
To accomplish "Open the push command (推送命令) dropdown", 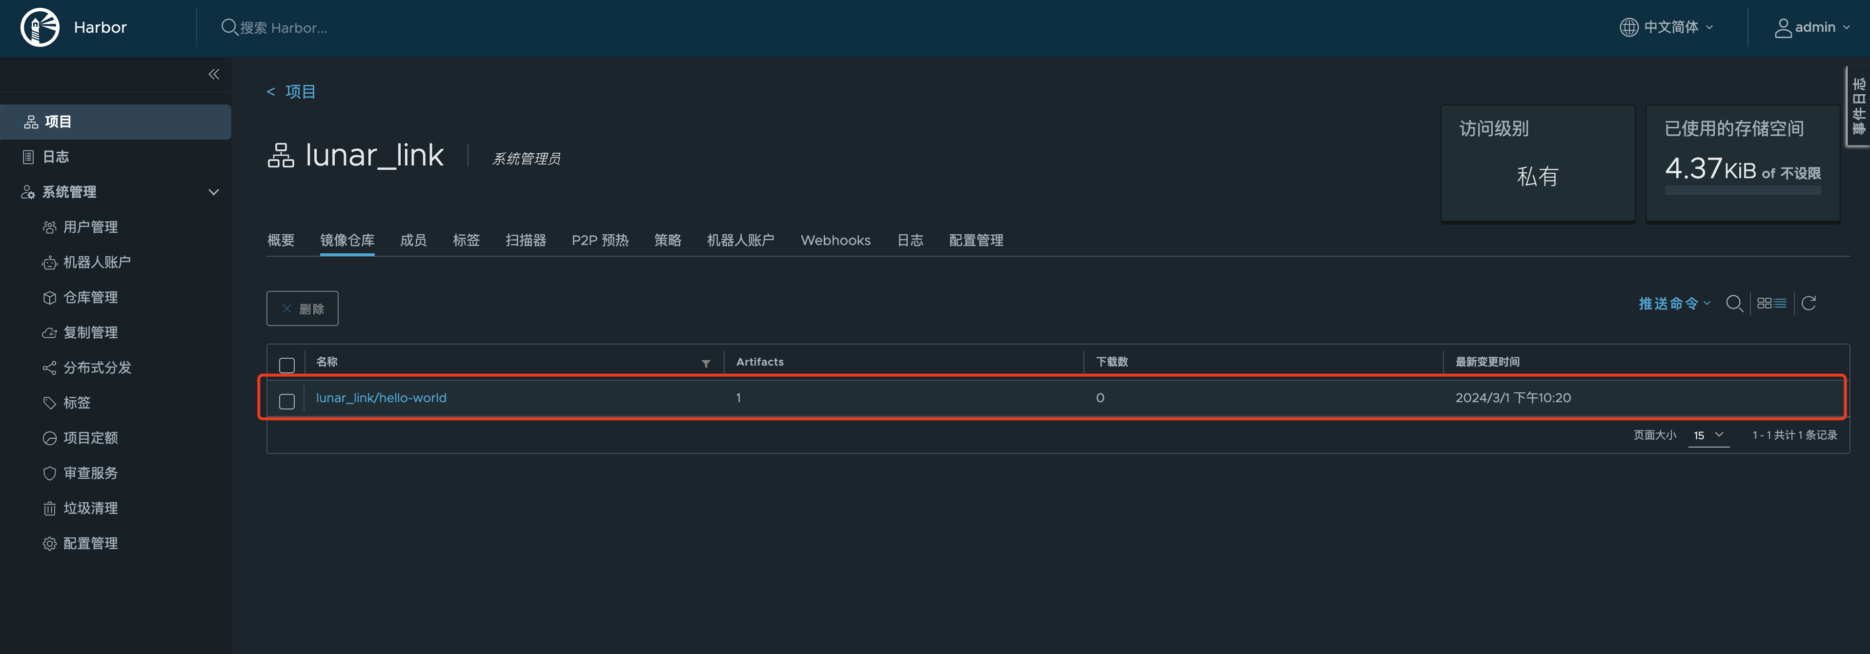I will coord(1674,304).
